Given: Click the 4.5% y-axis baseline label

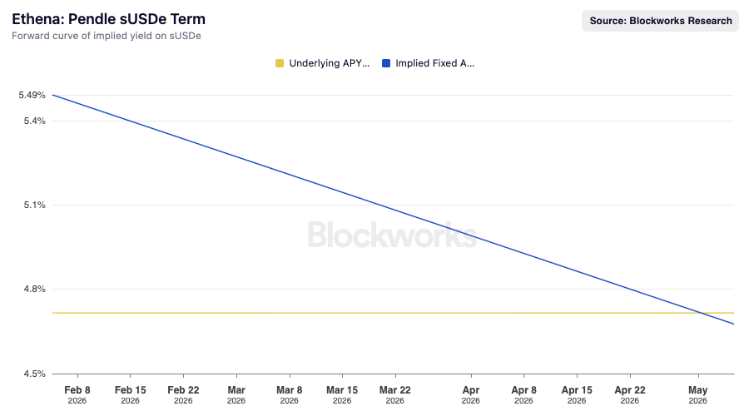Looking at the screenshot, I should click(x=33, y=374).
